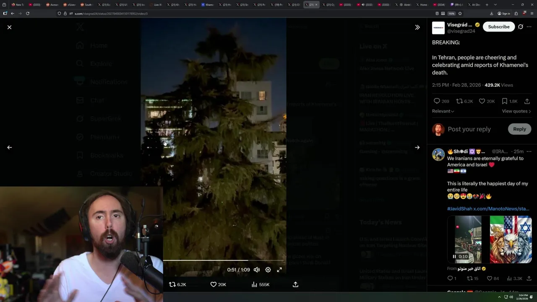
Task: Switch to the New Tab browser tab
Action: click(18, 5)
